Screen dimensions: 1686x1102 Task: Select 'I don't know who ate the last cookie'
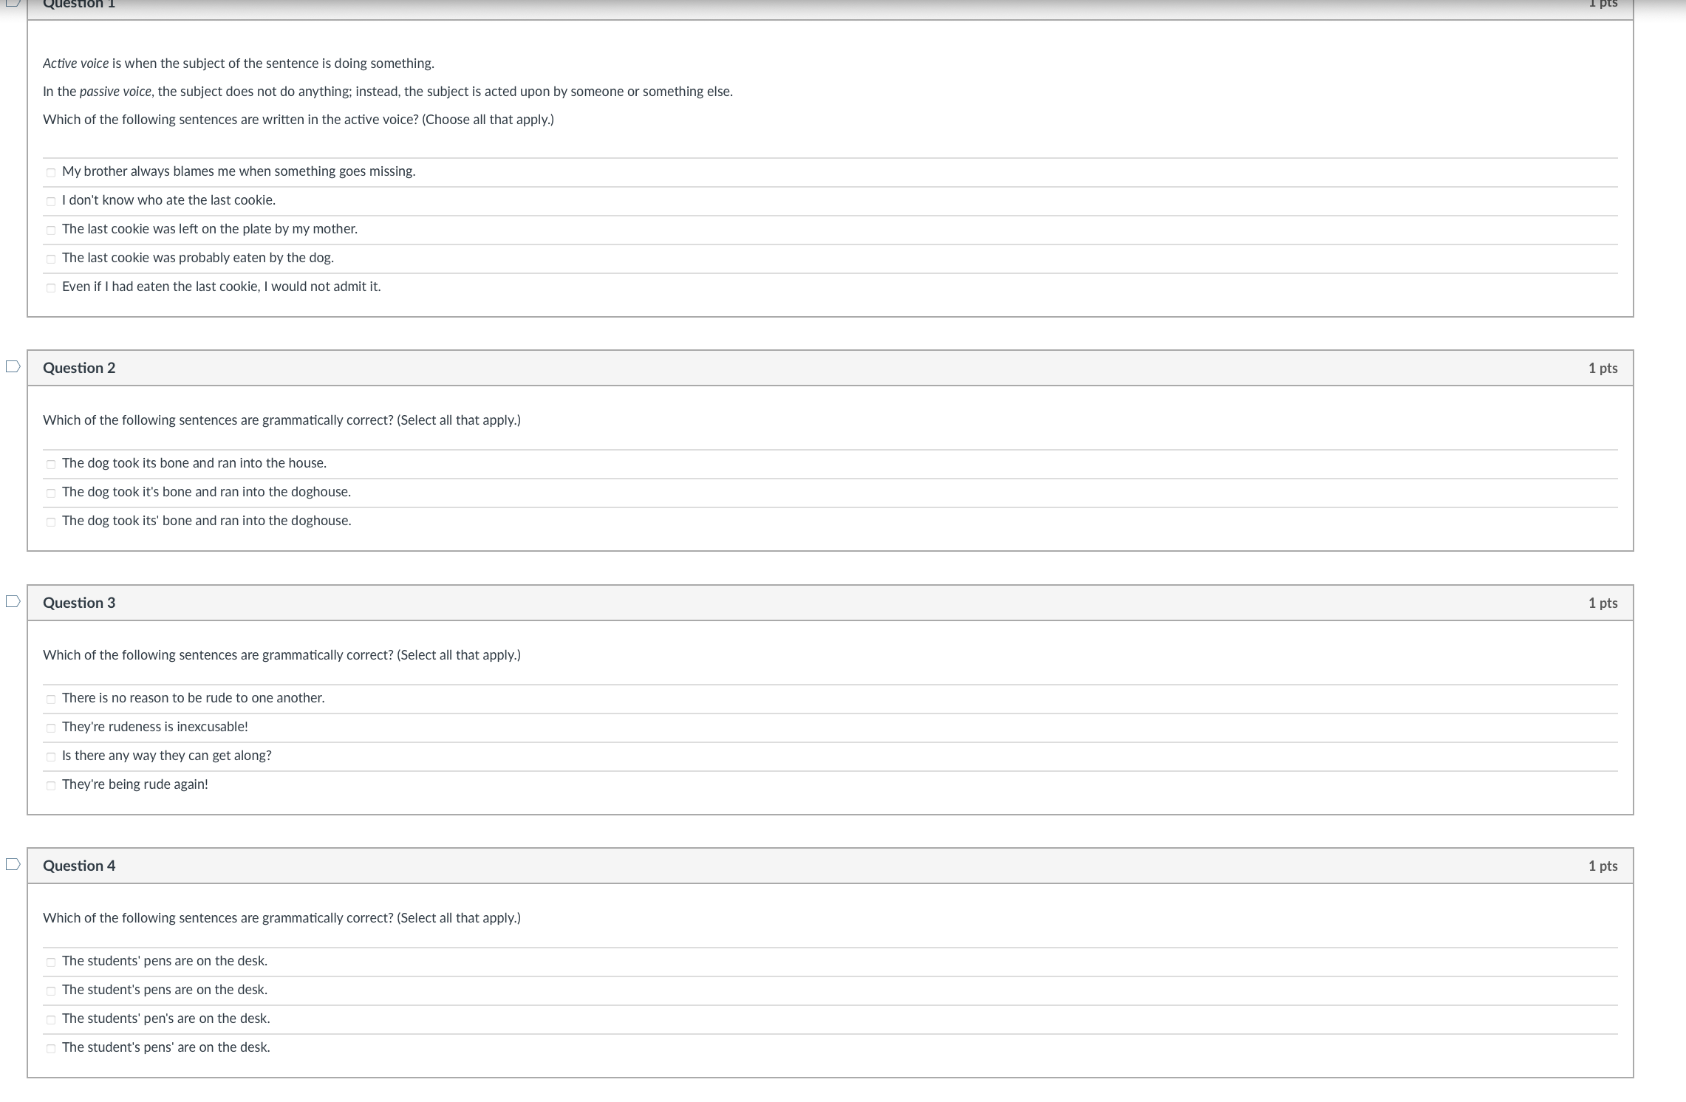coord(52,200)
